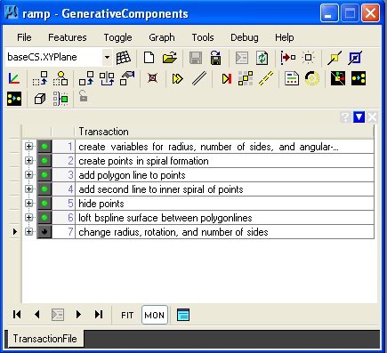Click the yellow and black ring icon
Viewport: 387px width, 353px height.
[312, 78]
